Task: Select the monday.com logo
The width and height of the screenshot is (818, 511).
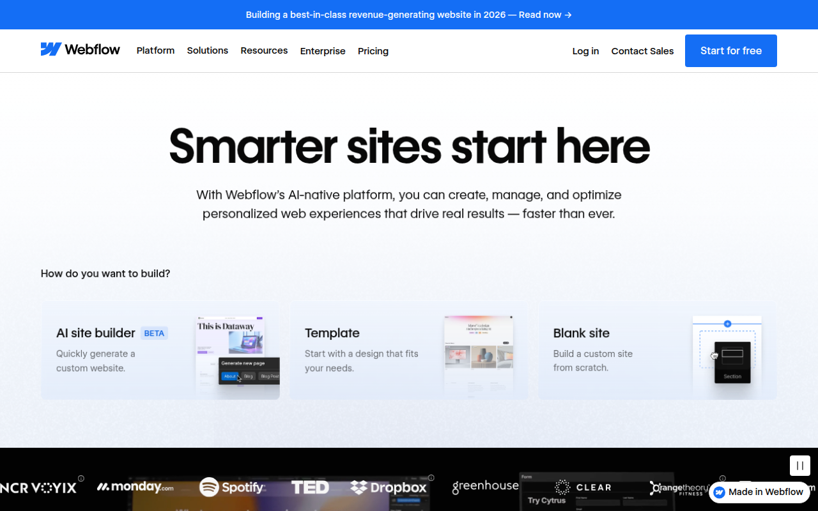Action: tap(135, 487)
